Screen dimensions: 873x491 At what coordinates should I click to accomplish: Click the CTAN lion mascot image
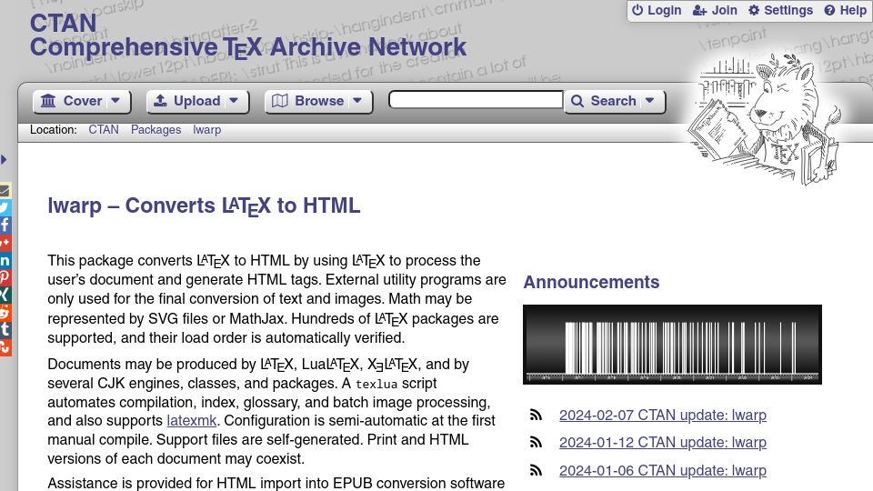click(x=766, y=118)
